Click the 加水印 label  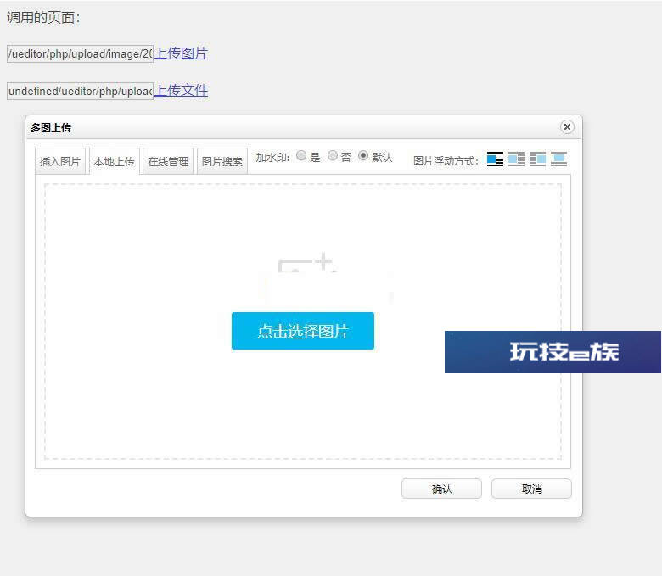coord(272,158)
